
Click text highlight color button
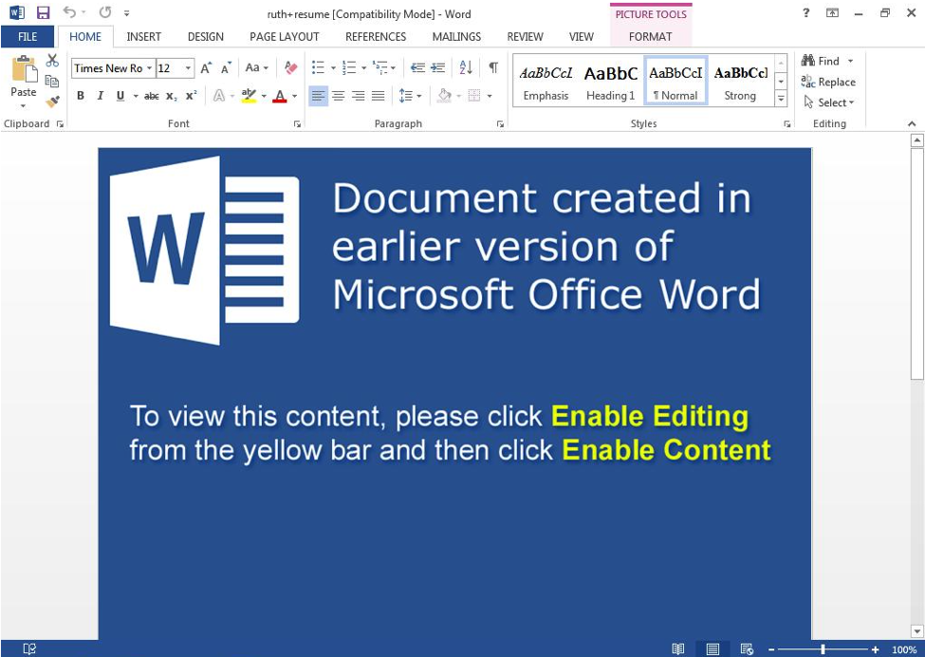(249, 96)
